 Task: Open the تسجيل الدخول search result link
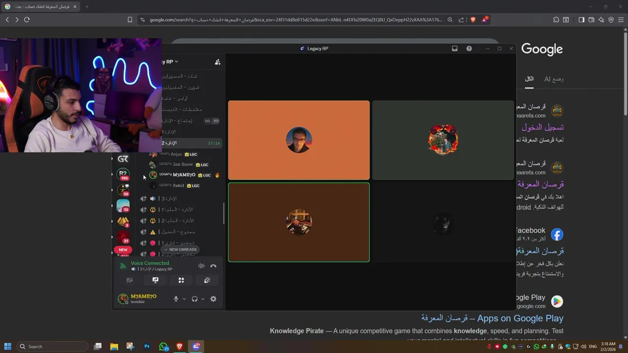pyautogui.click(x=543, y=127)
